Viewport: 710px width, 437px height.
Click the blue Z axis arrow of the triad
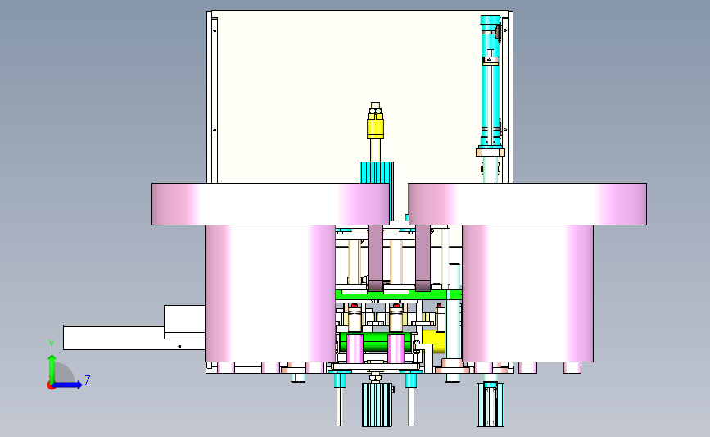pos(68,385)
